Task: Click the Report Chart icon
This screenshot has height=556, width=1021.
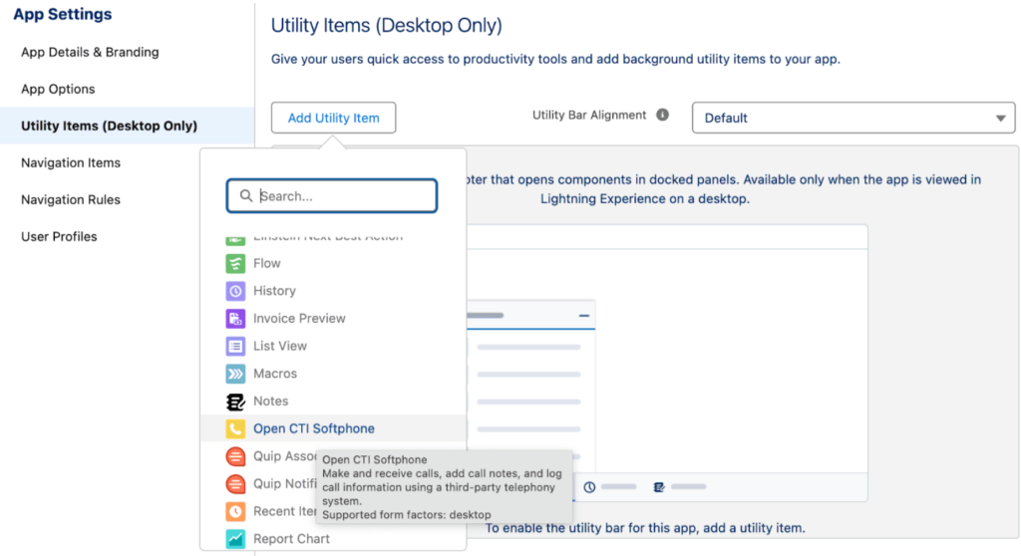Action: pyautogui.click(x=235, y=539)
